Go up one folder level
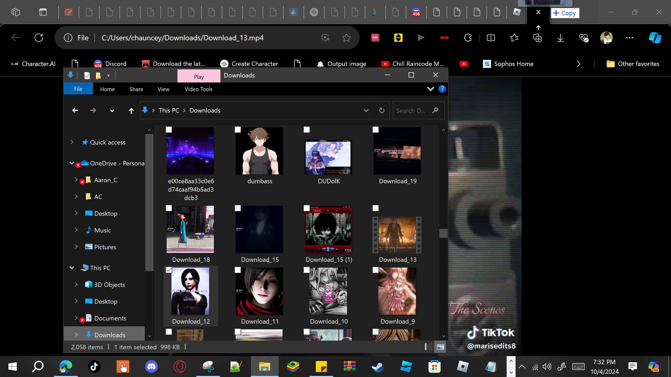 tap(131, 110)
